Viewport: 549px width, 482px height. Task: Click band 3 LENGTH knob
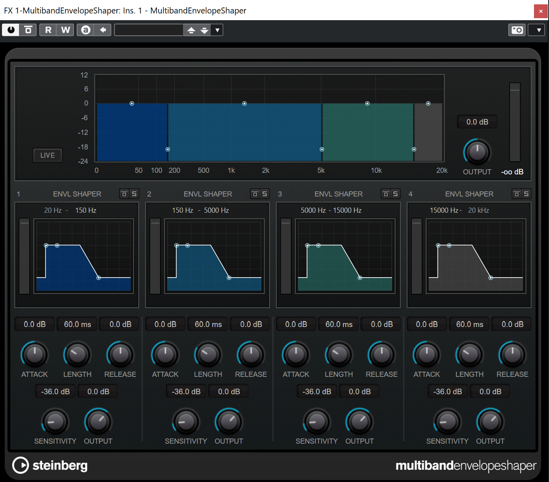pos(339,355)
